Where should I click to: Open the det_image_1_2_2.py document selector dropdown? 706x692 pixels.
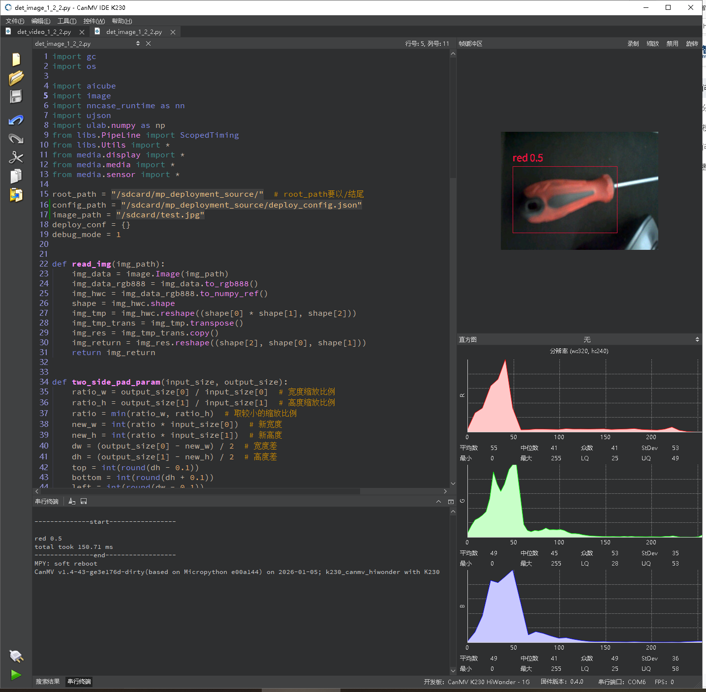tap(138, 44)
